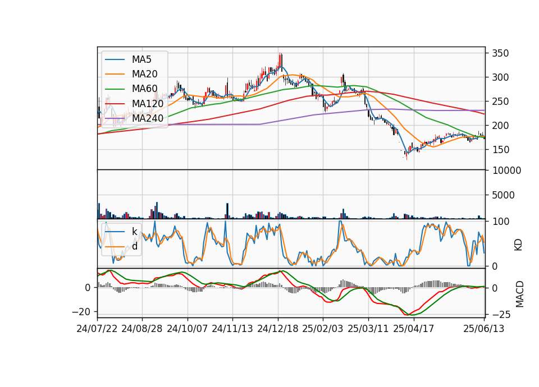Click the 24/07/22 date axis label

(97, 329)
